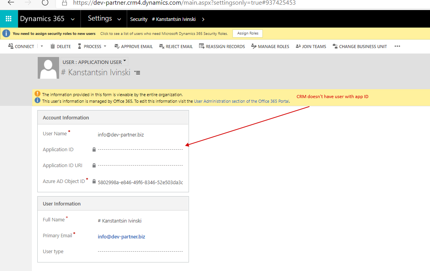Click the Account Information section header
This screenshot has width=430, height=271.
pyautogui.click(x=113, y=117)
